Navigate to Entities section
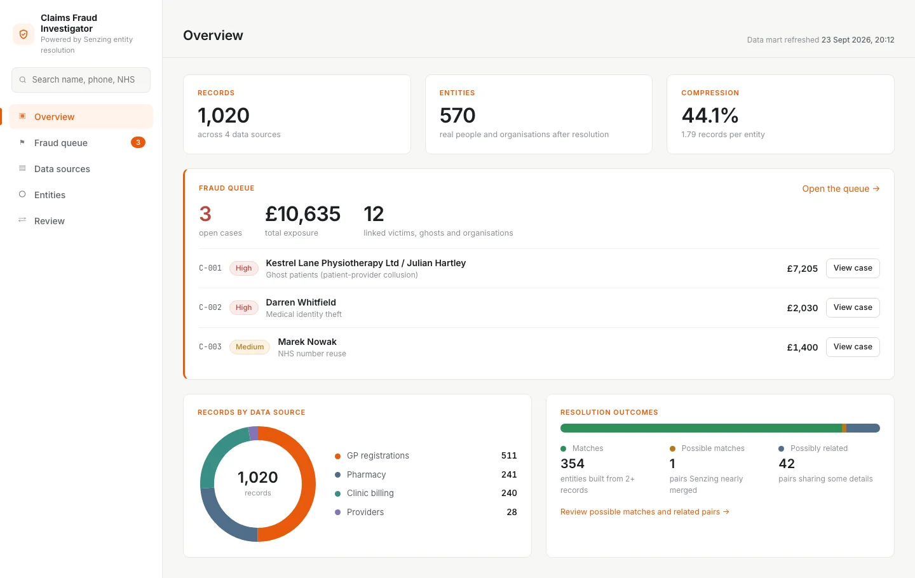915x578 pixels. click(x=81, y=195)
